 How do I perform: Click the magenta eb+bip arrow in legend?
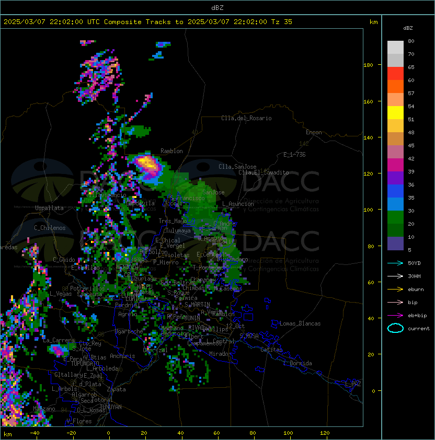395,316
